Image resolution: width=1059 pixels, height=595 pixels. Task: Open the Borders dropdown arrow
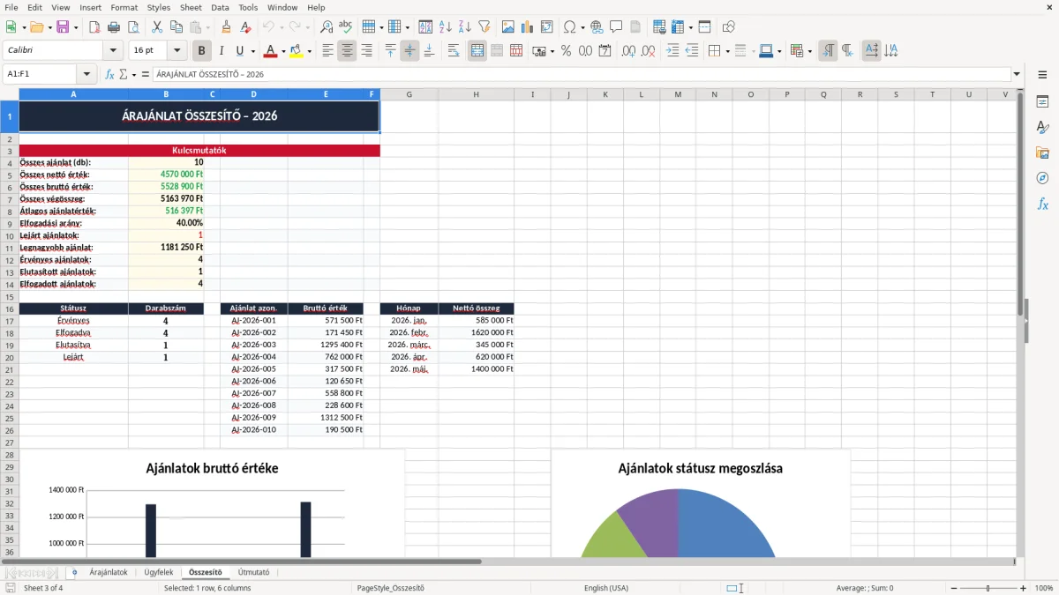click(727, 51)
